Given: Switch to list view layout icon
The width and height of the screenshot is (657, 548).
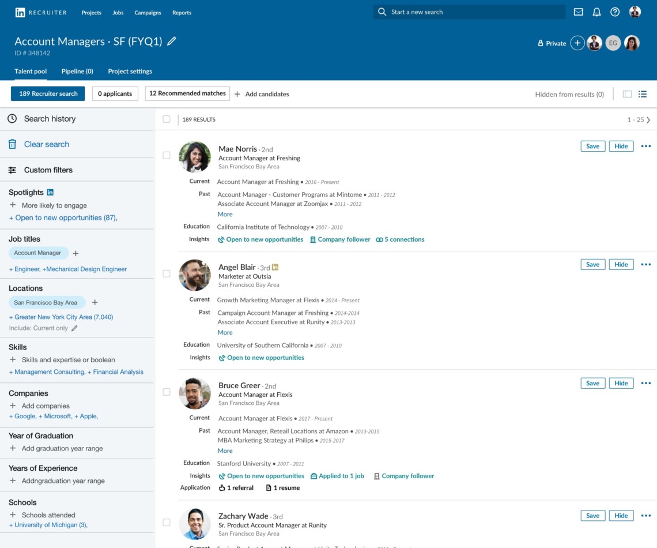Looking at the screenshot, I should pos(642,93).
